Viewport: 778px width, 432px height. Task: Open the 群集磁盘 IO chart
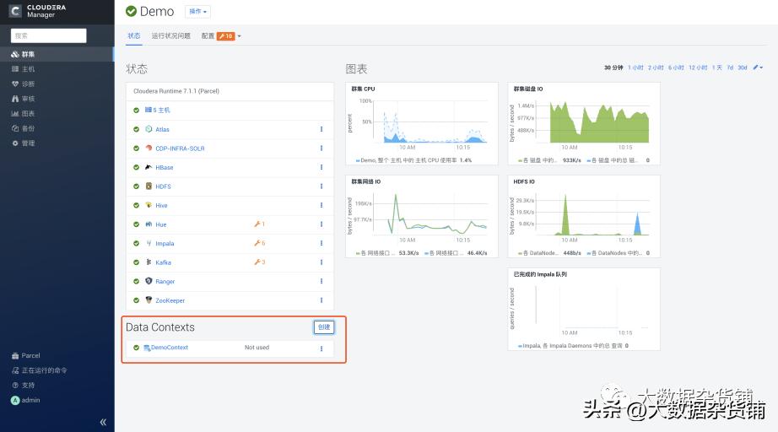[x=584, y=123]
